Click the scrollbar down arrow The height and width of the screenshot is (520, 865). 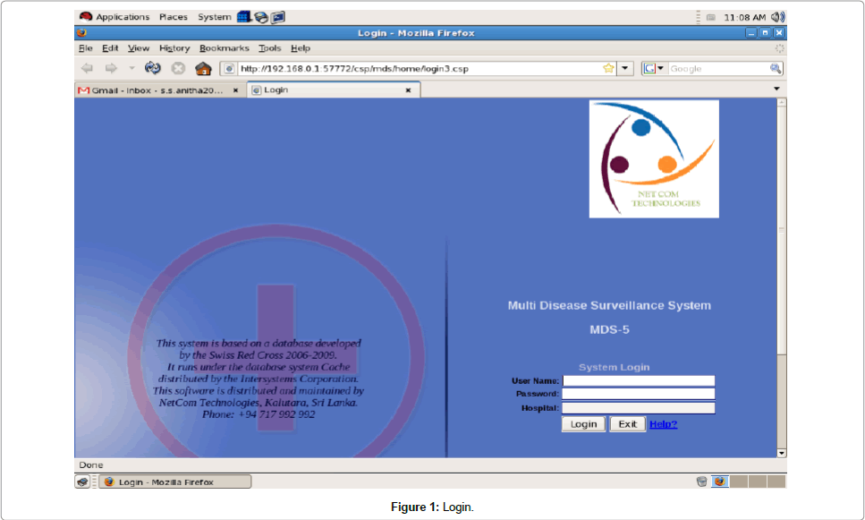[x=781, y=453]
